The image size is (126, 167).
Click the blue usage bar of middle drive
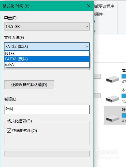click(x=124, y=96)
